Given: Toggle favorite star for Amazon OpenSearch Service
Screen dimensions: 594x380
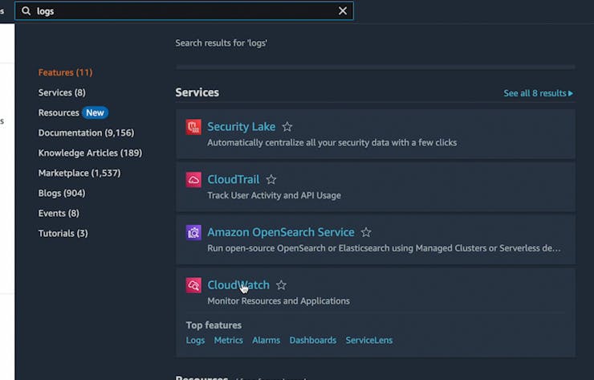Looking at the screenshot, I should tap(366, 233).
